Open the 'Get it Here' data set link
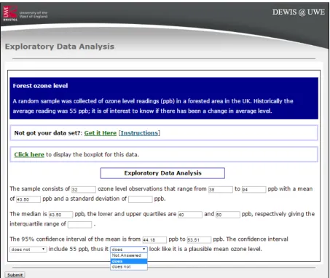The height and width of the screenshot is (278, 330). click(x=101, y=133)
